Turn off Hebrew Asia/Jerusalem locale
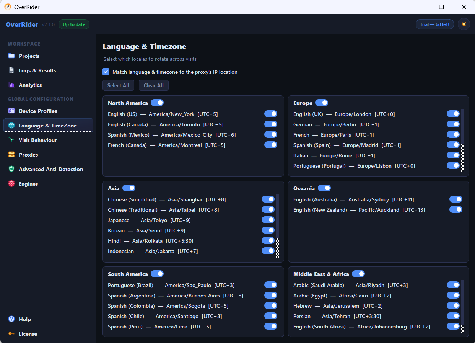Image resolution: width=475 pixels, height=343 pixels. [x=453, y=305]
